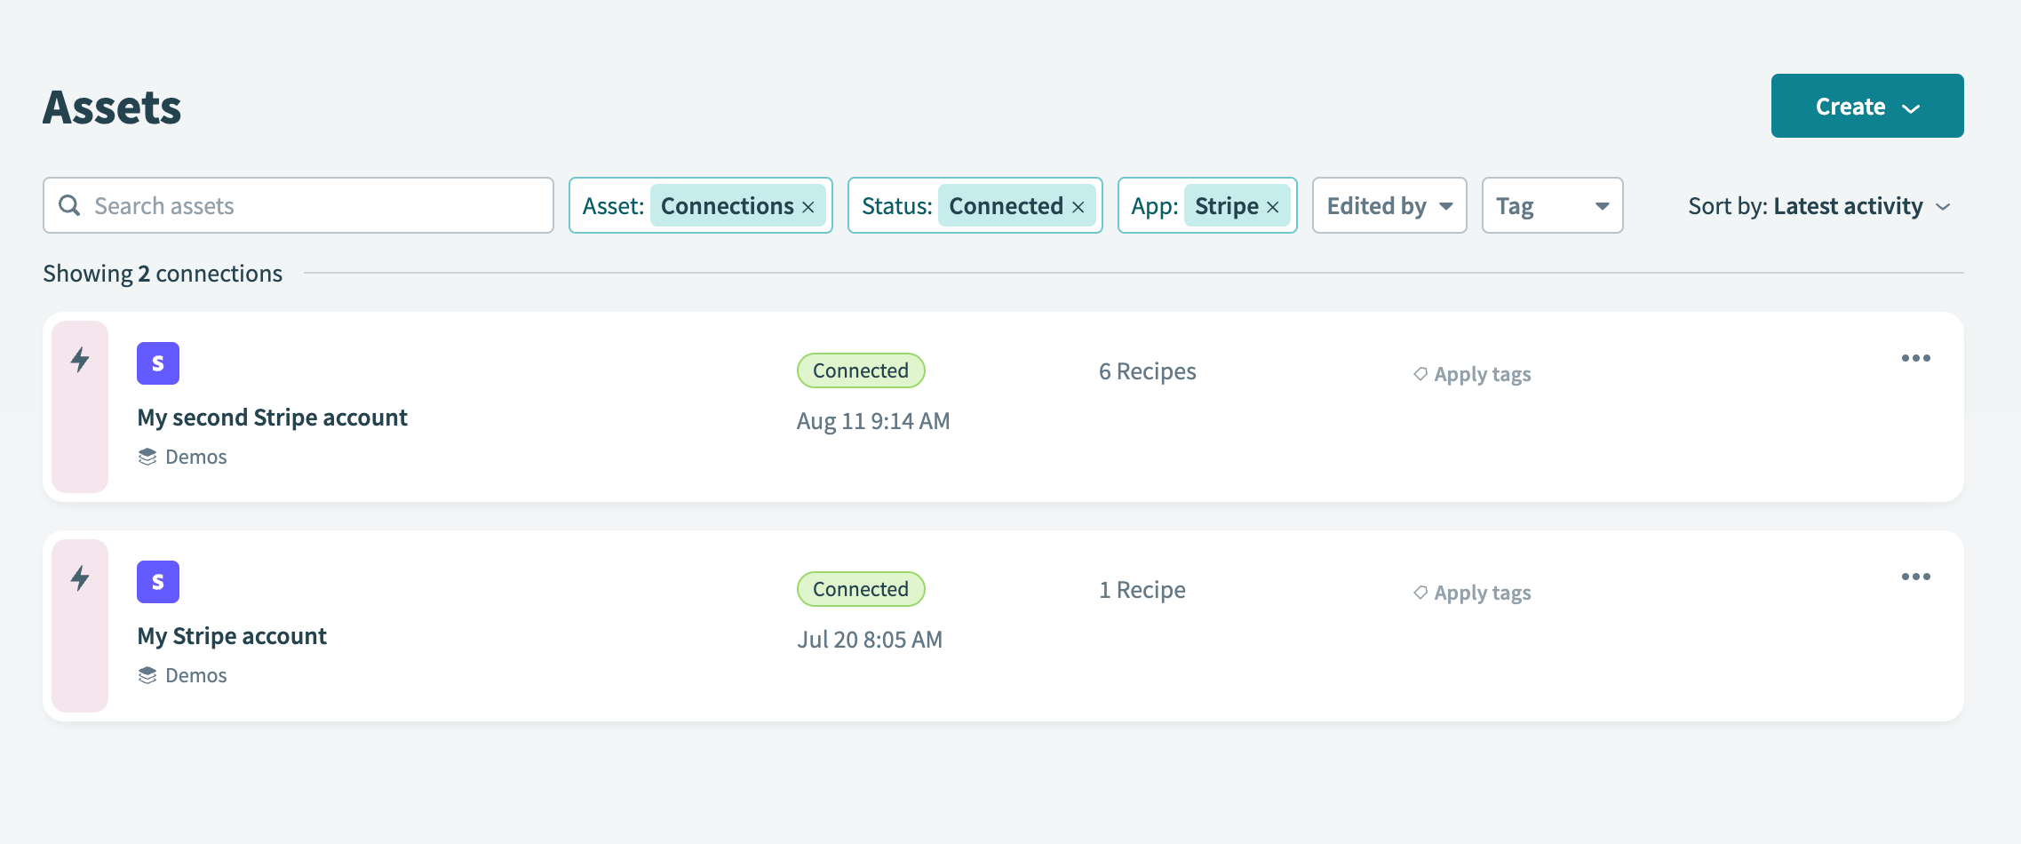The height and width of the screenshot is (844, 2021).
Task: Click the 6 Recipes link
Action: [x=1147, y=370]
